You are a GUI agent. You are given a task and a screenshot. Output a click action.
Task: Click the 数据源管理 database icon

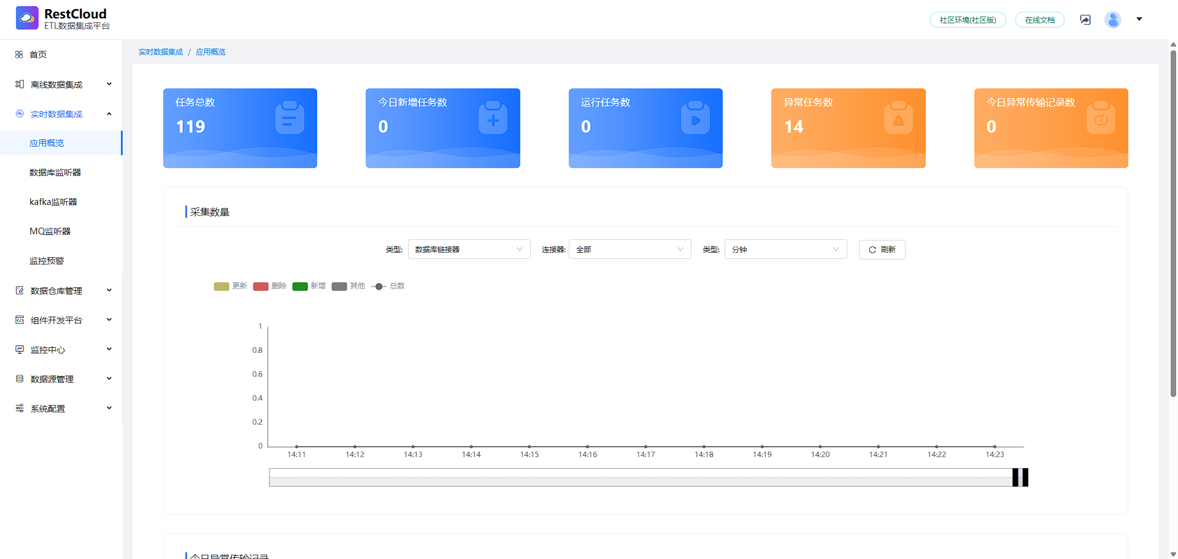pyautogui.click(x=20, y=379)
